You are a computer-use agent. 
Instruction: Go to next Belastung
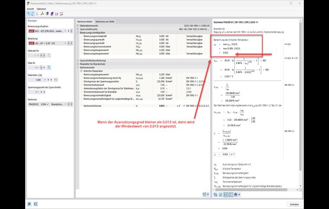pyautogui.click(x=71, y=43)
